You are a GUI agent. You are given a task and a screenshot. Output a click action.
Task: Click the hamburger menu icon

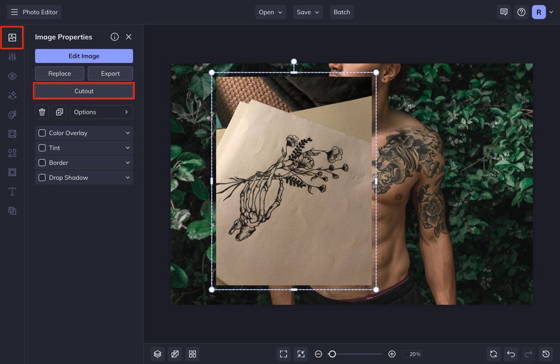14,12
